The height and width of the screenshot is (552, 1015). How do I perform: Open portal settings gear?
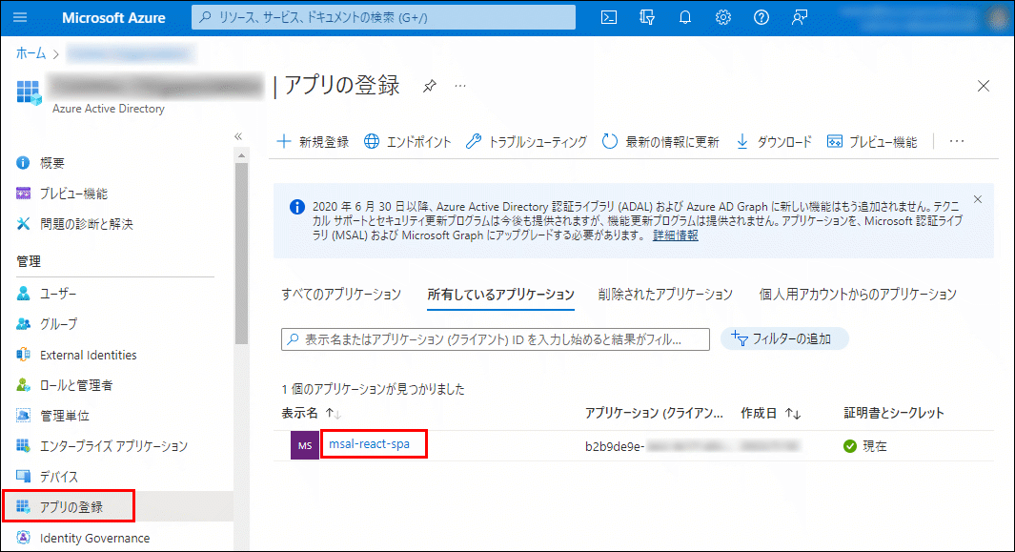coord(723,17)
